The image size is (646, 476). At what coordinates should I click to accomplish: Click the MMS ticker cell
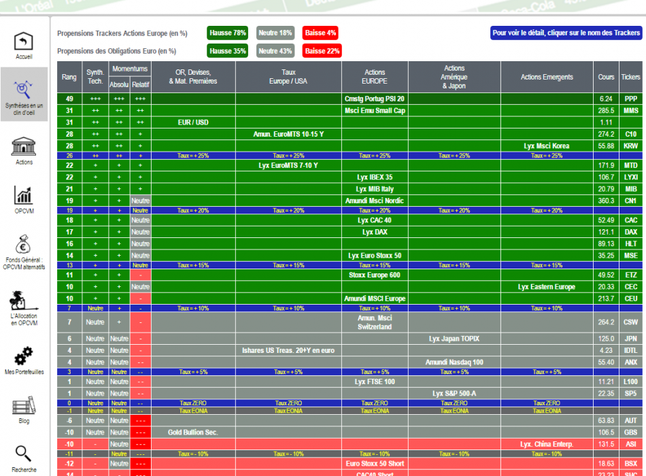point(631,110)
